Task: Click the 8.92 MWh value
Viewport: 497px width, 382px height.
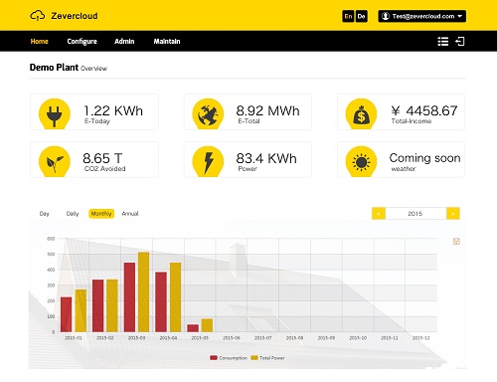Action: (x=267, y=110)
